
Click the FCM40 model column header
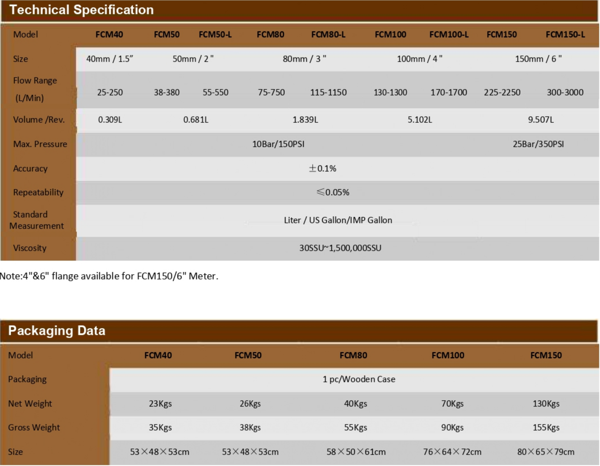pos(109,35)
